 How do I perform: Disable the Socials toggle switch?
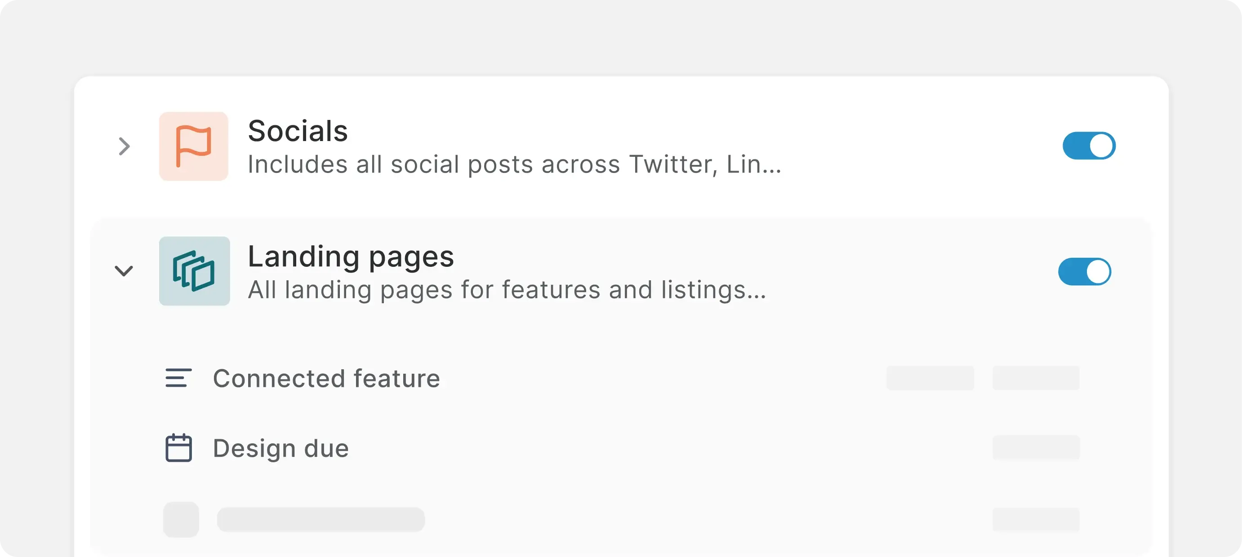pyautogui.click(x=1089, y=146)
